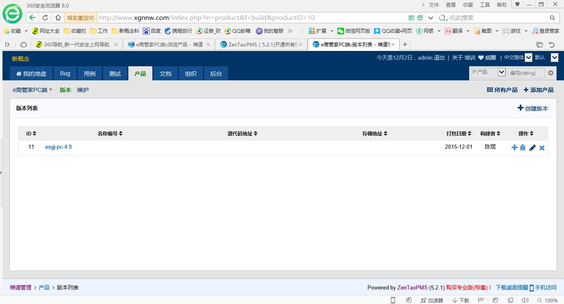Open the QQ邮箱 bookmark
Screen dimensions: 564x304
tap(238, 31)
